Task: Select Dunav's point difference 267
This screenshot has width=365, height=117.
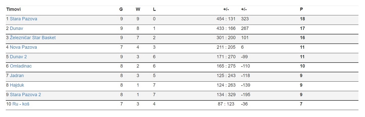Action: point(245,28)
